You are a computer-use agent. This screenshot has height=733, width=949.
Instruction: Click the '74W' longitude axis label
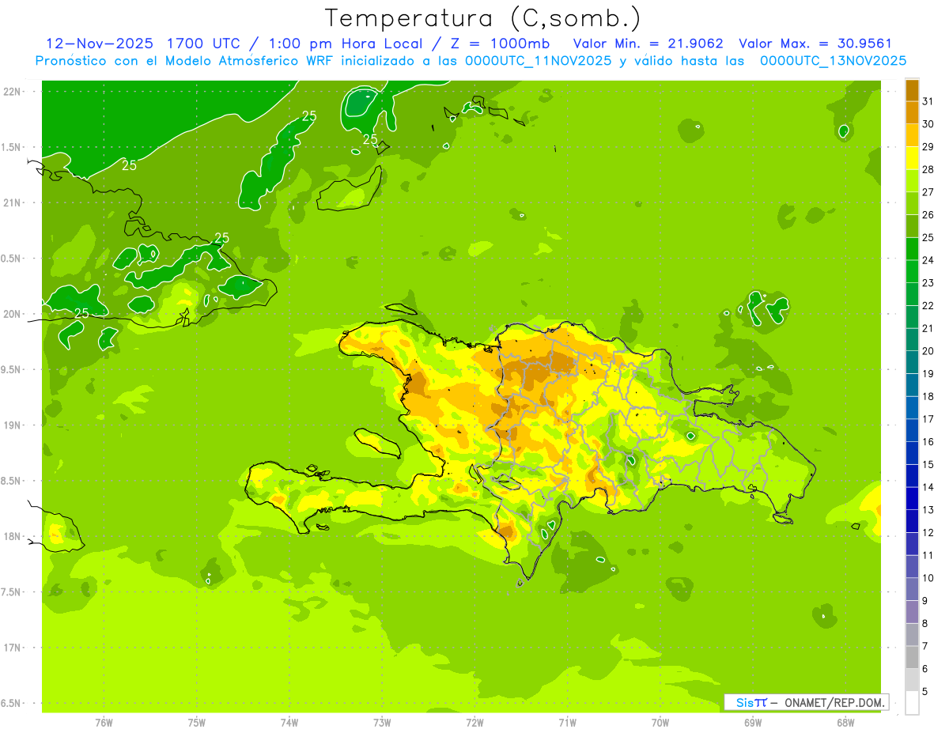289,722
